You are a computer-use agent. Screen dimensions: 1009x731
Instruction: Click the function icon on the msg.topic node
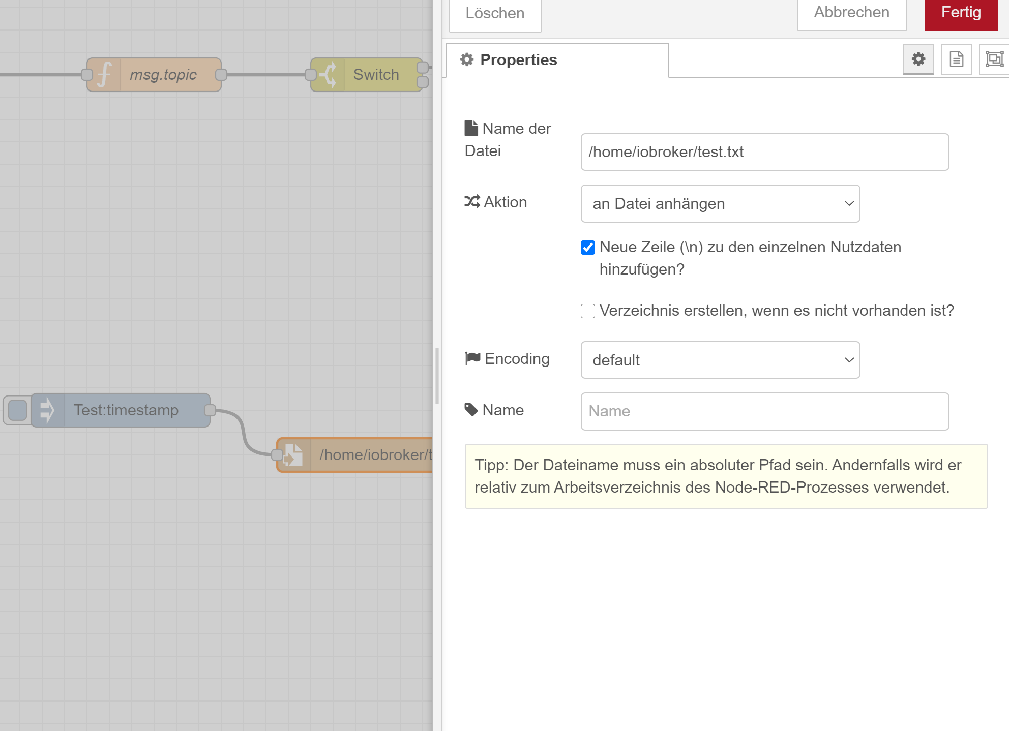[x=104, y=75]
